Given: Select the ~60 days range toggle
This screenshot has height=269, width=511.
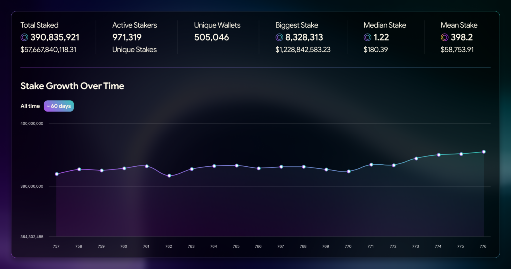Looking at the screenshot, I should (x=59, y=106).
